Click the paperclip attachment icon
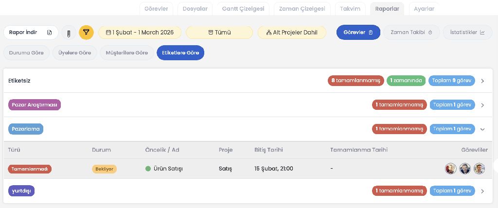The width and height of the screenshot is (498, 208). click(x=69, y=33)
